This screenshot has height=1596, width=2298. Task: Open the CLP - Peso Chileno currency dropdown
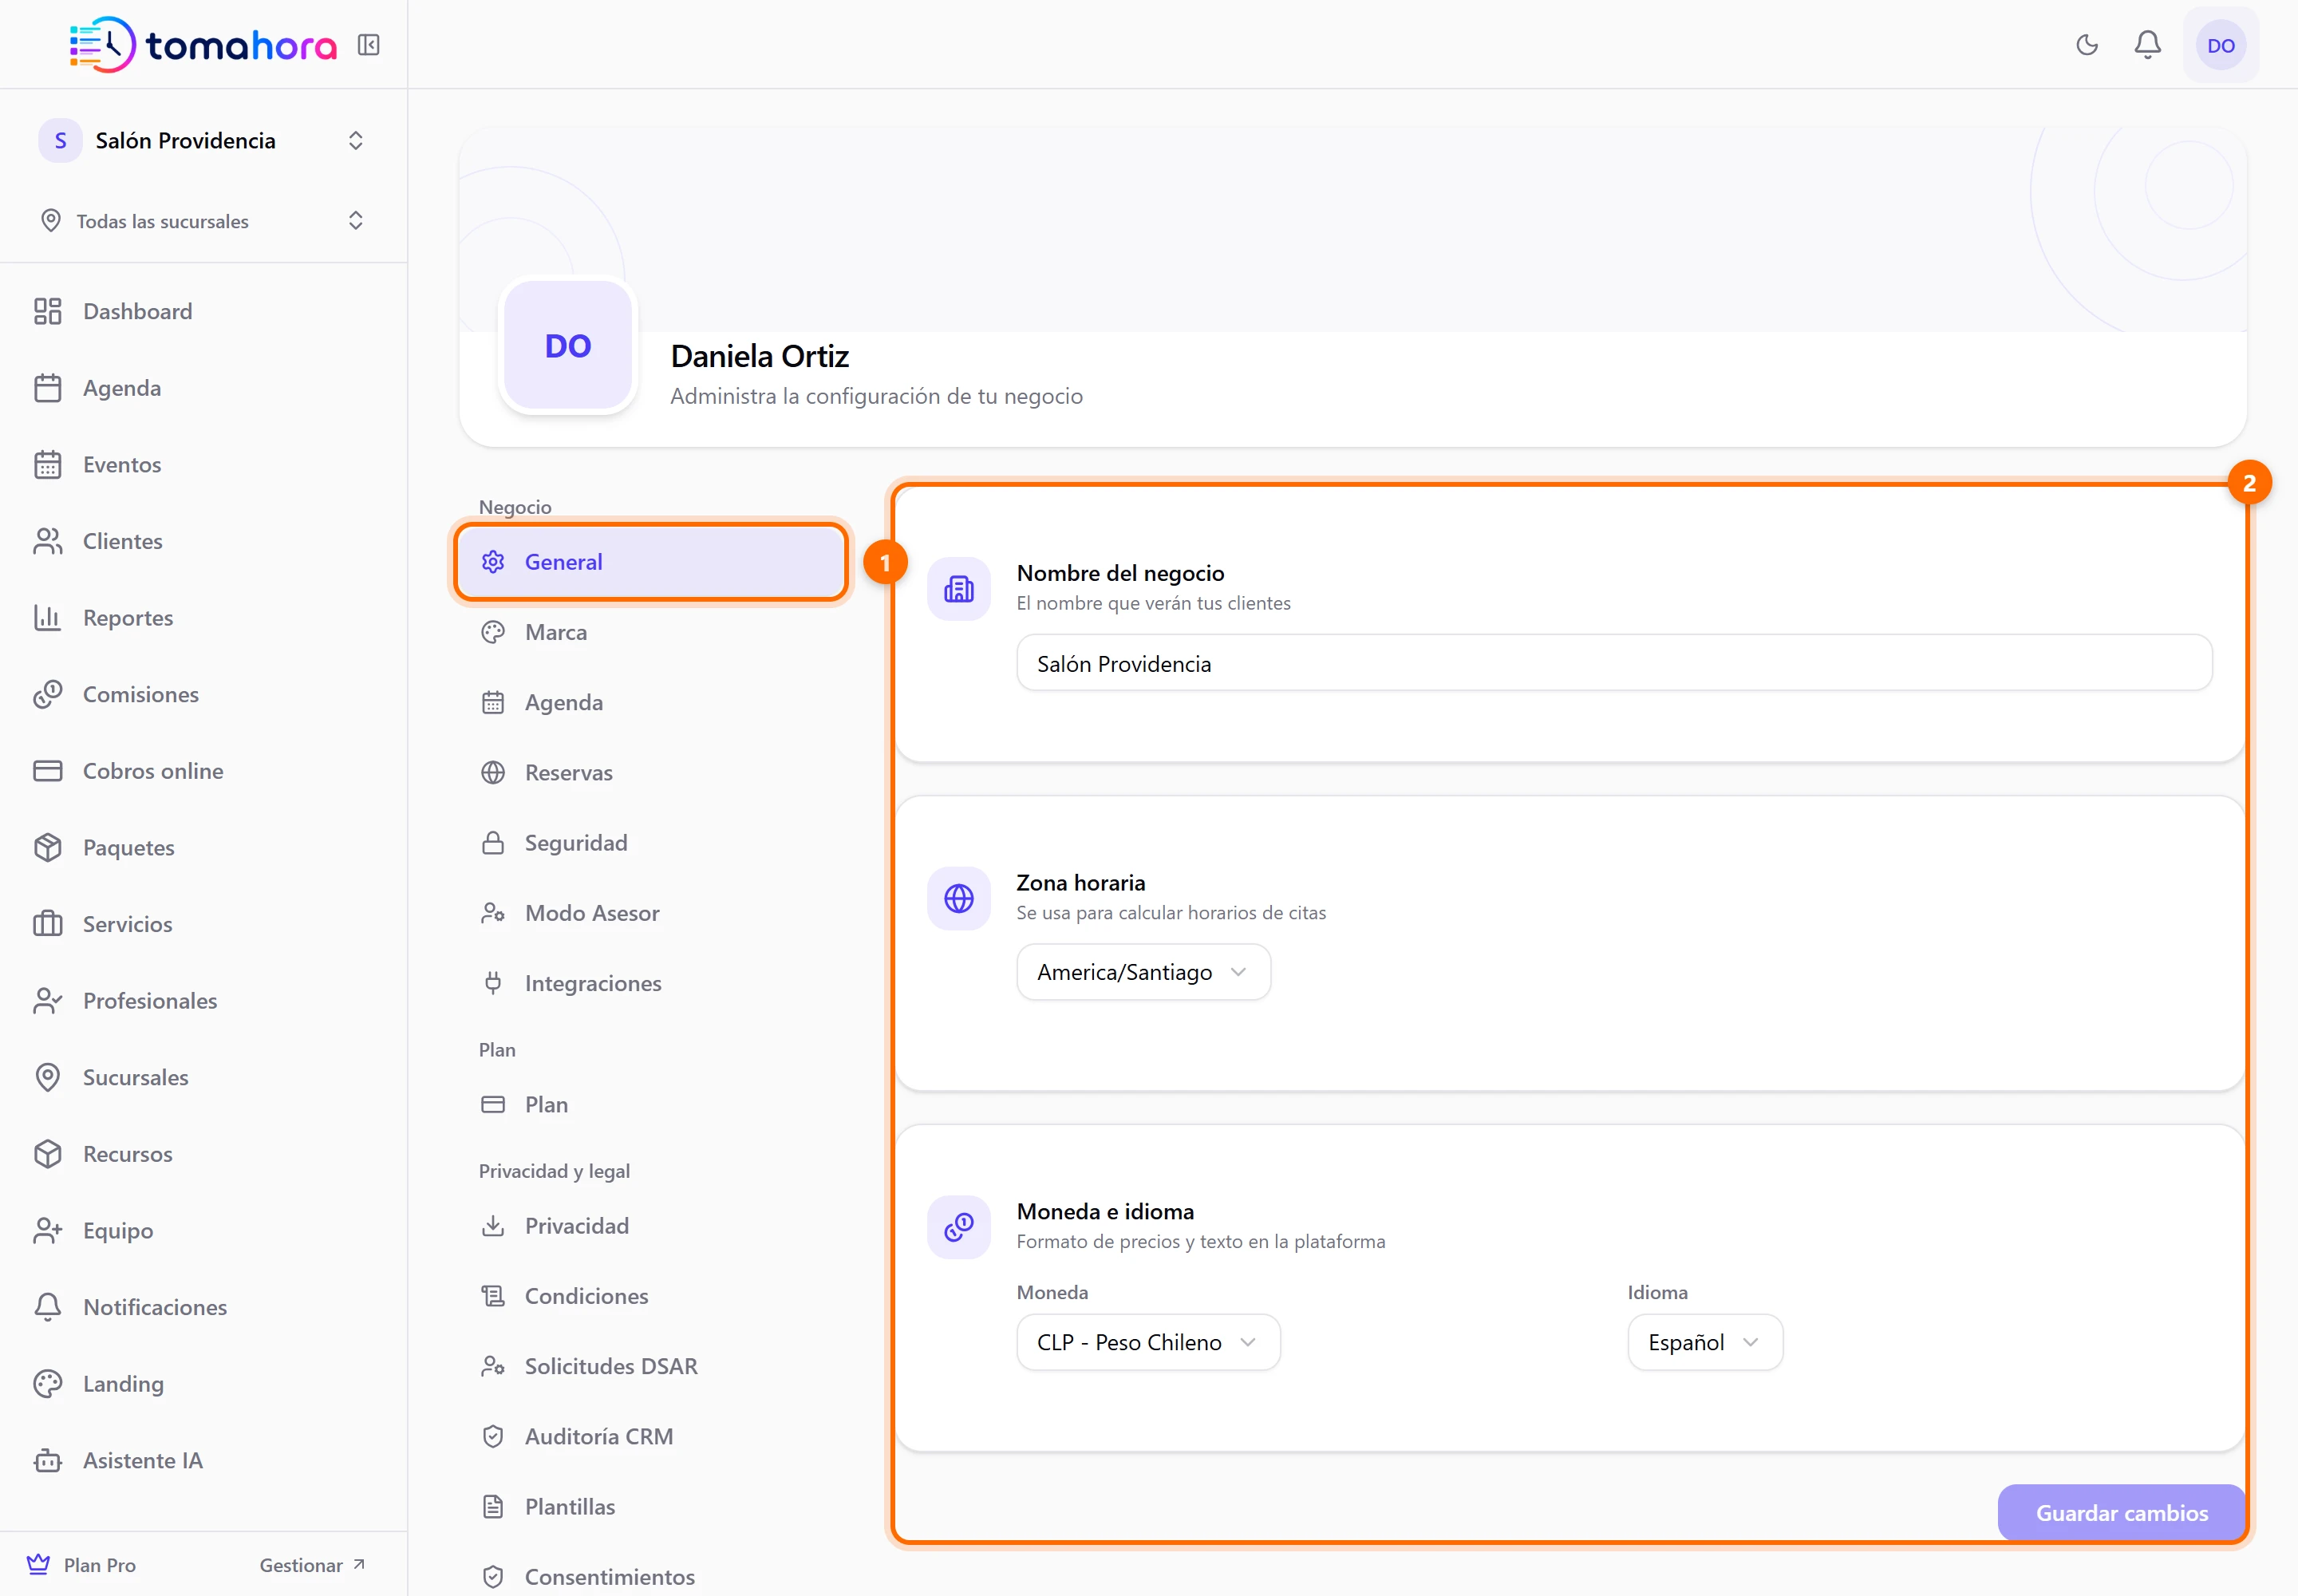tap(1148, 1342)
